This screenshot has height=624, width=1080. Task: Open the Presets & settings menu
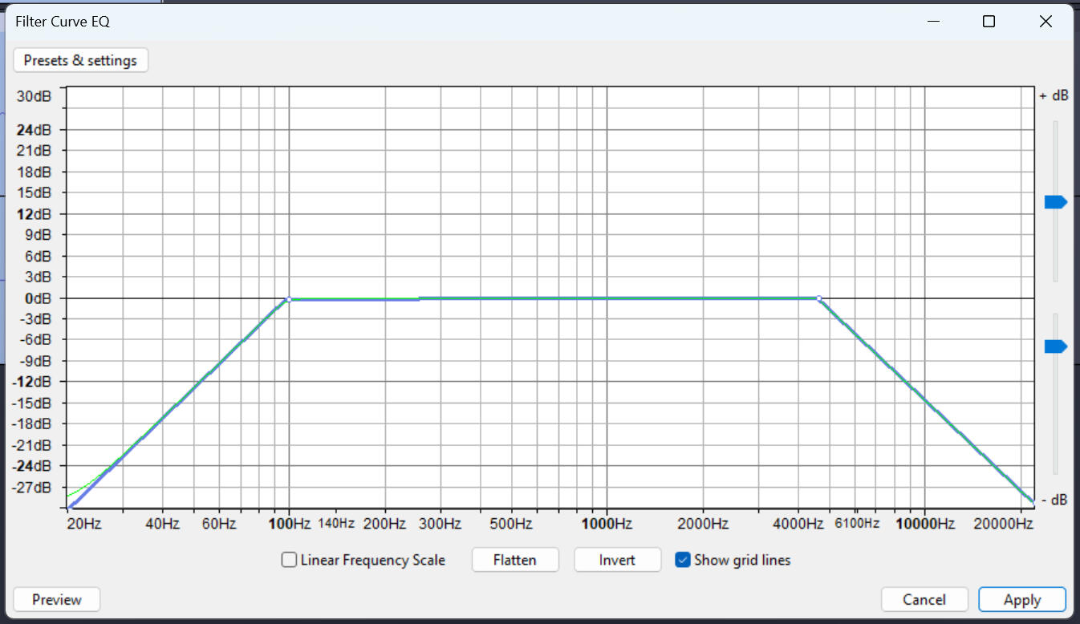point(80,60)
